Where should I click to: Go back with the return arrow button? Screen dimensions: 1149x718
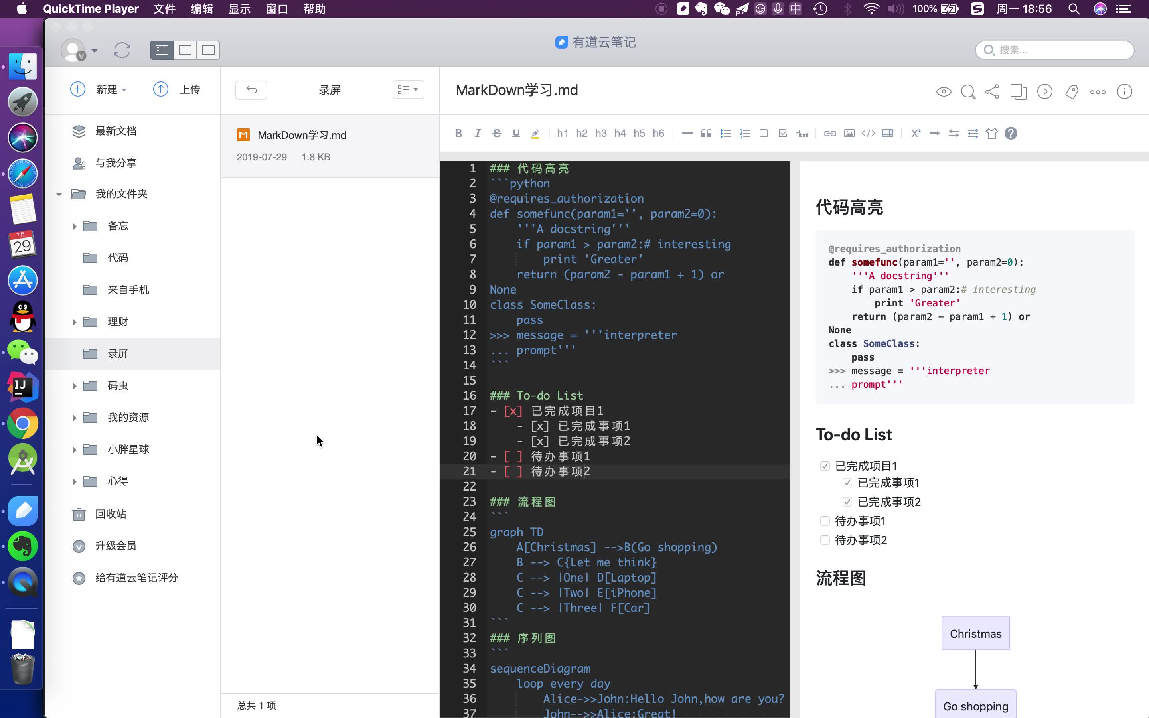pos(251,90)
